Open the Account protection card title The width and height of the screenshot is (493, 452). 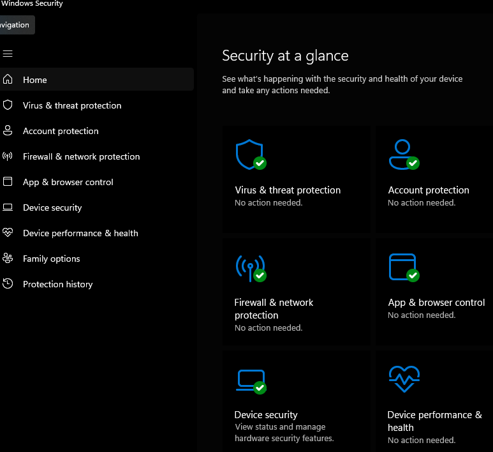click(428, 190)
